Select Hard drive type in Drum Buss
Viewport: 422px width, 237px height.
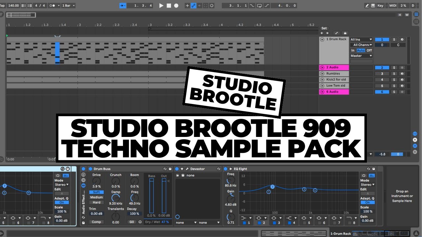96,202
